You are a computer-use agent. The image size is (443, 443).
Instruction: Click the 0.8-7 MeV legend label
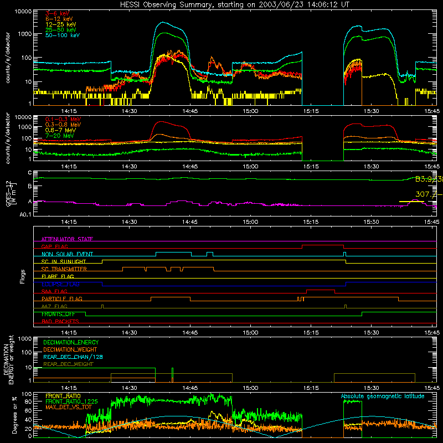(60, 130)
